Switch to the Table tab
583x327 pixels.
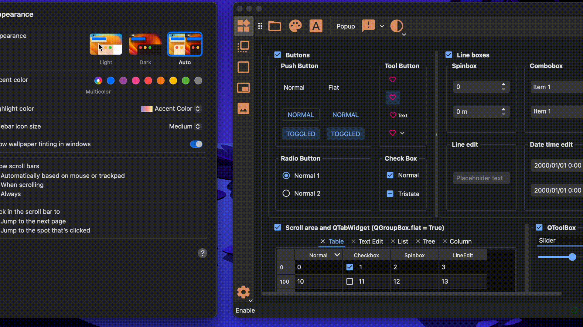[x=336, y=241]
